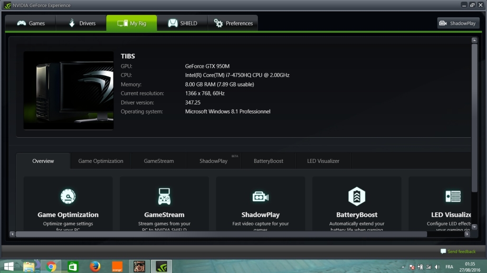Open the Orange app in taskbar
Screen dimensions: 487x273
pos(117,266)
